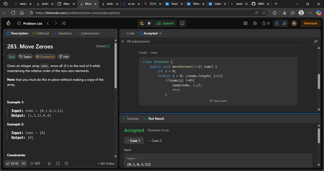The width and height of the screenshot is (324, 171).
Task: Go to the browser home page
Action: click(22, 13)
